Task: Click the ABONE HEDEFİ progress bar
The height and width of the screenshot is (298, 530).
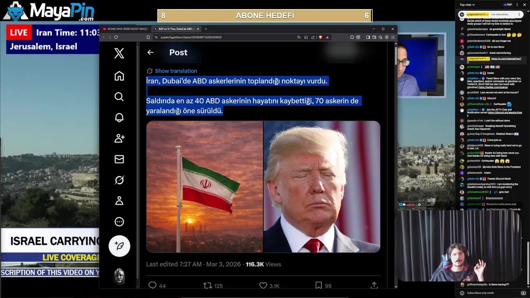Action: [265, 16]
